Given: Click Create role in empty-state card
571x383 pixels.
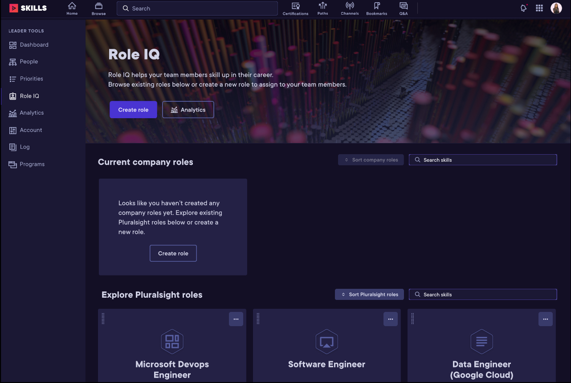Looking at the screenshot, I should pyautogui.click(x=173, y=253).
